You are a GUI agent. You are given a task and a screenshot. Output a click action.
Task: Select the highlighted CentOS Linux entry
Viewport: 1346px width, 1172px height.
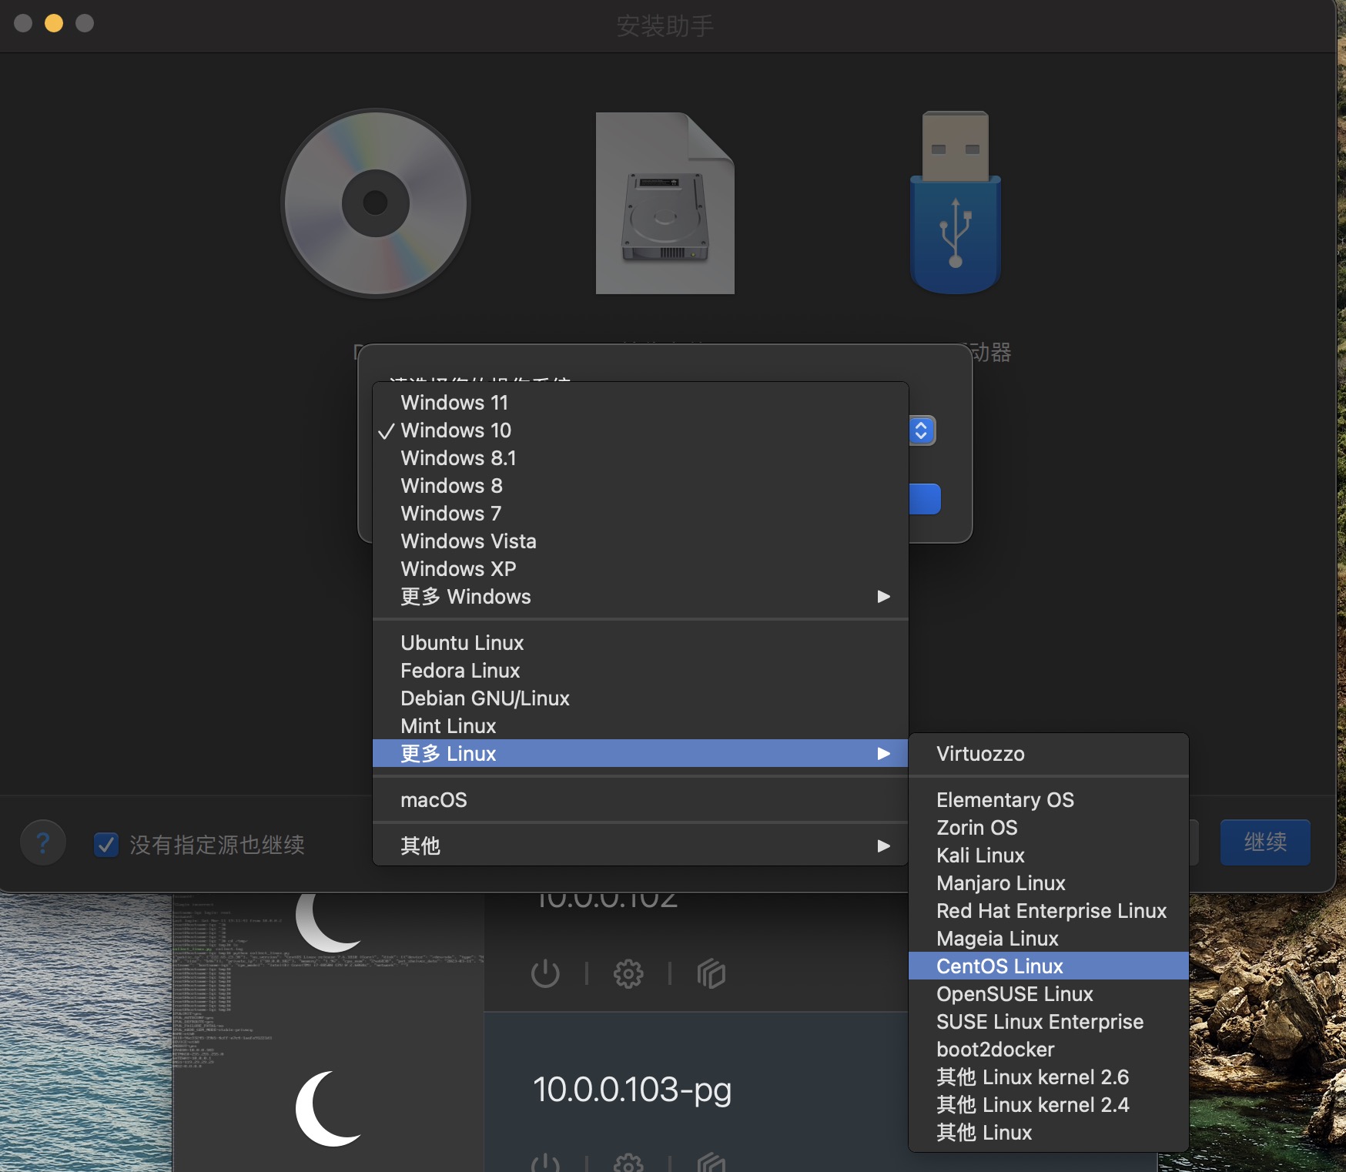[1049, 966]
